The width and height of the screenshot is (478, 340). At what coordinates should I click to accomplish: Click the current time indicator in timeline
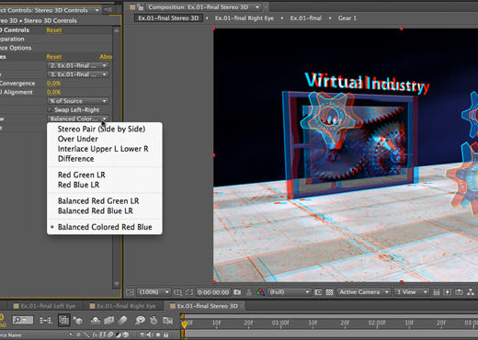pos(184,324)
